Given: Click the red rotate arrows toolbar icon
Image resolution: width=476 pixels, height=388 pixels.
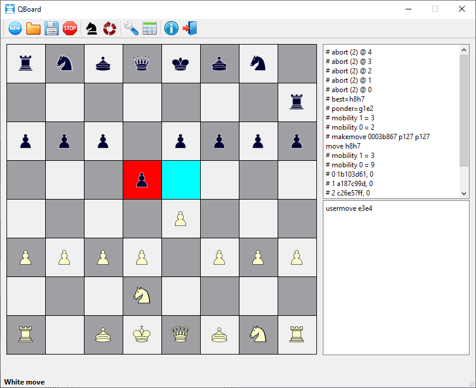Looking at the screenshot, I should 110,29.
